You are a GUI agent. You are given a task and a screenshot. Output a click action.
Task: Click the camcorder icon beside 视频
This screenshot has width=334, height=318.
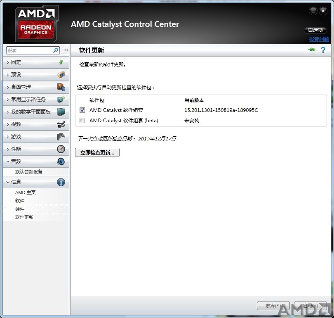coord(61,124)
